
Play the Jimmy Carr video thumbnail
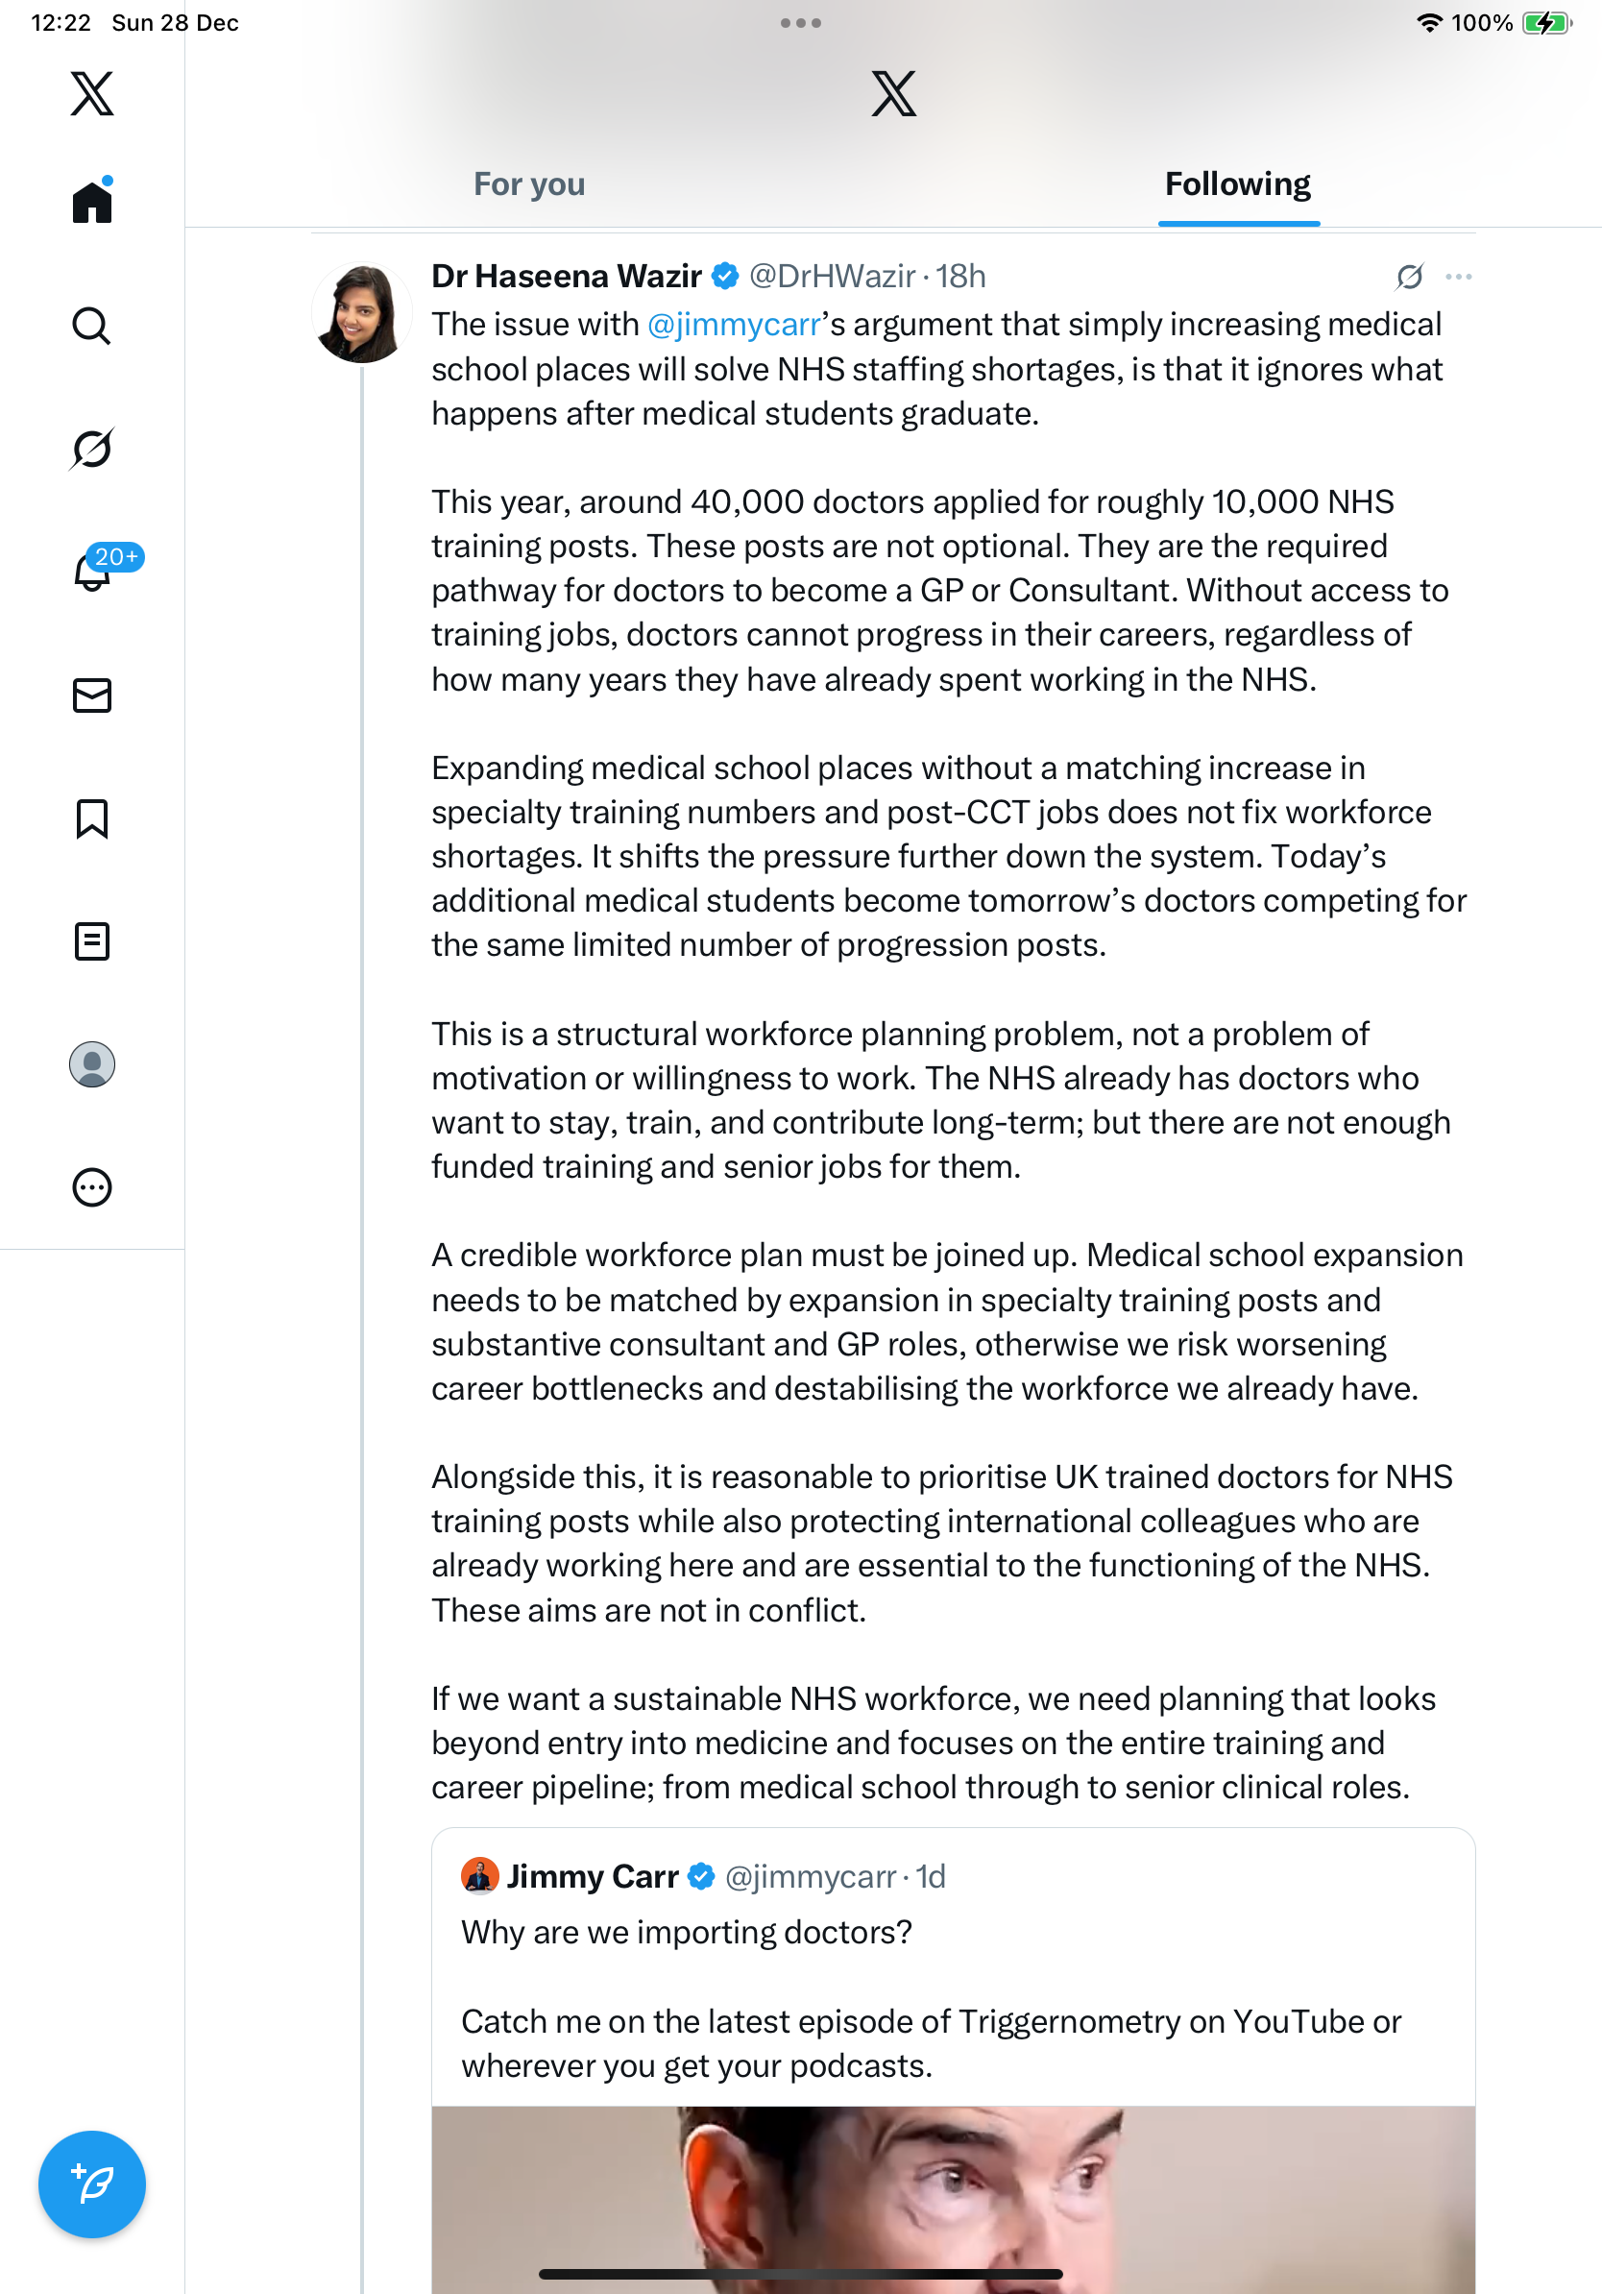tap(952, 2198)
